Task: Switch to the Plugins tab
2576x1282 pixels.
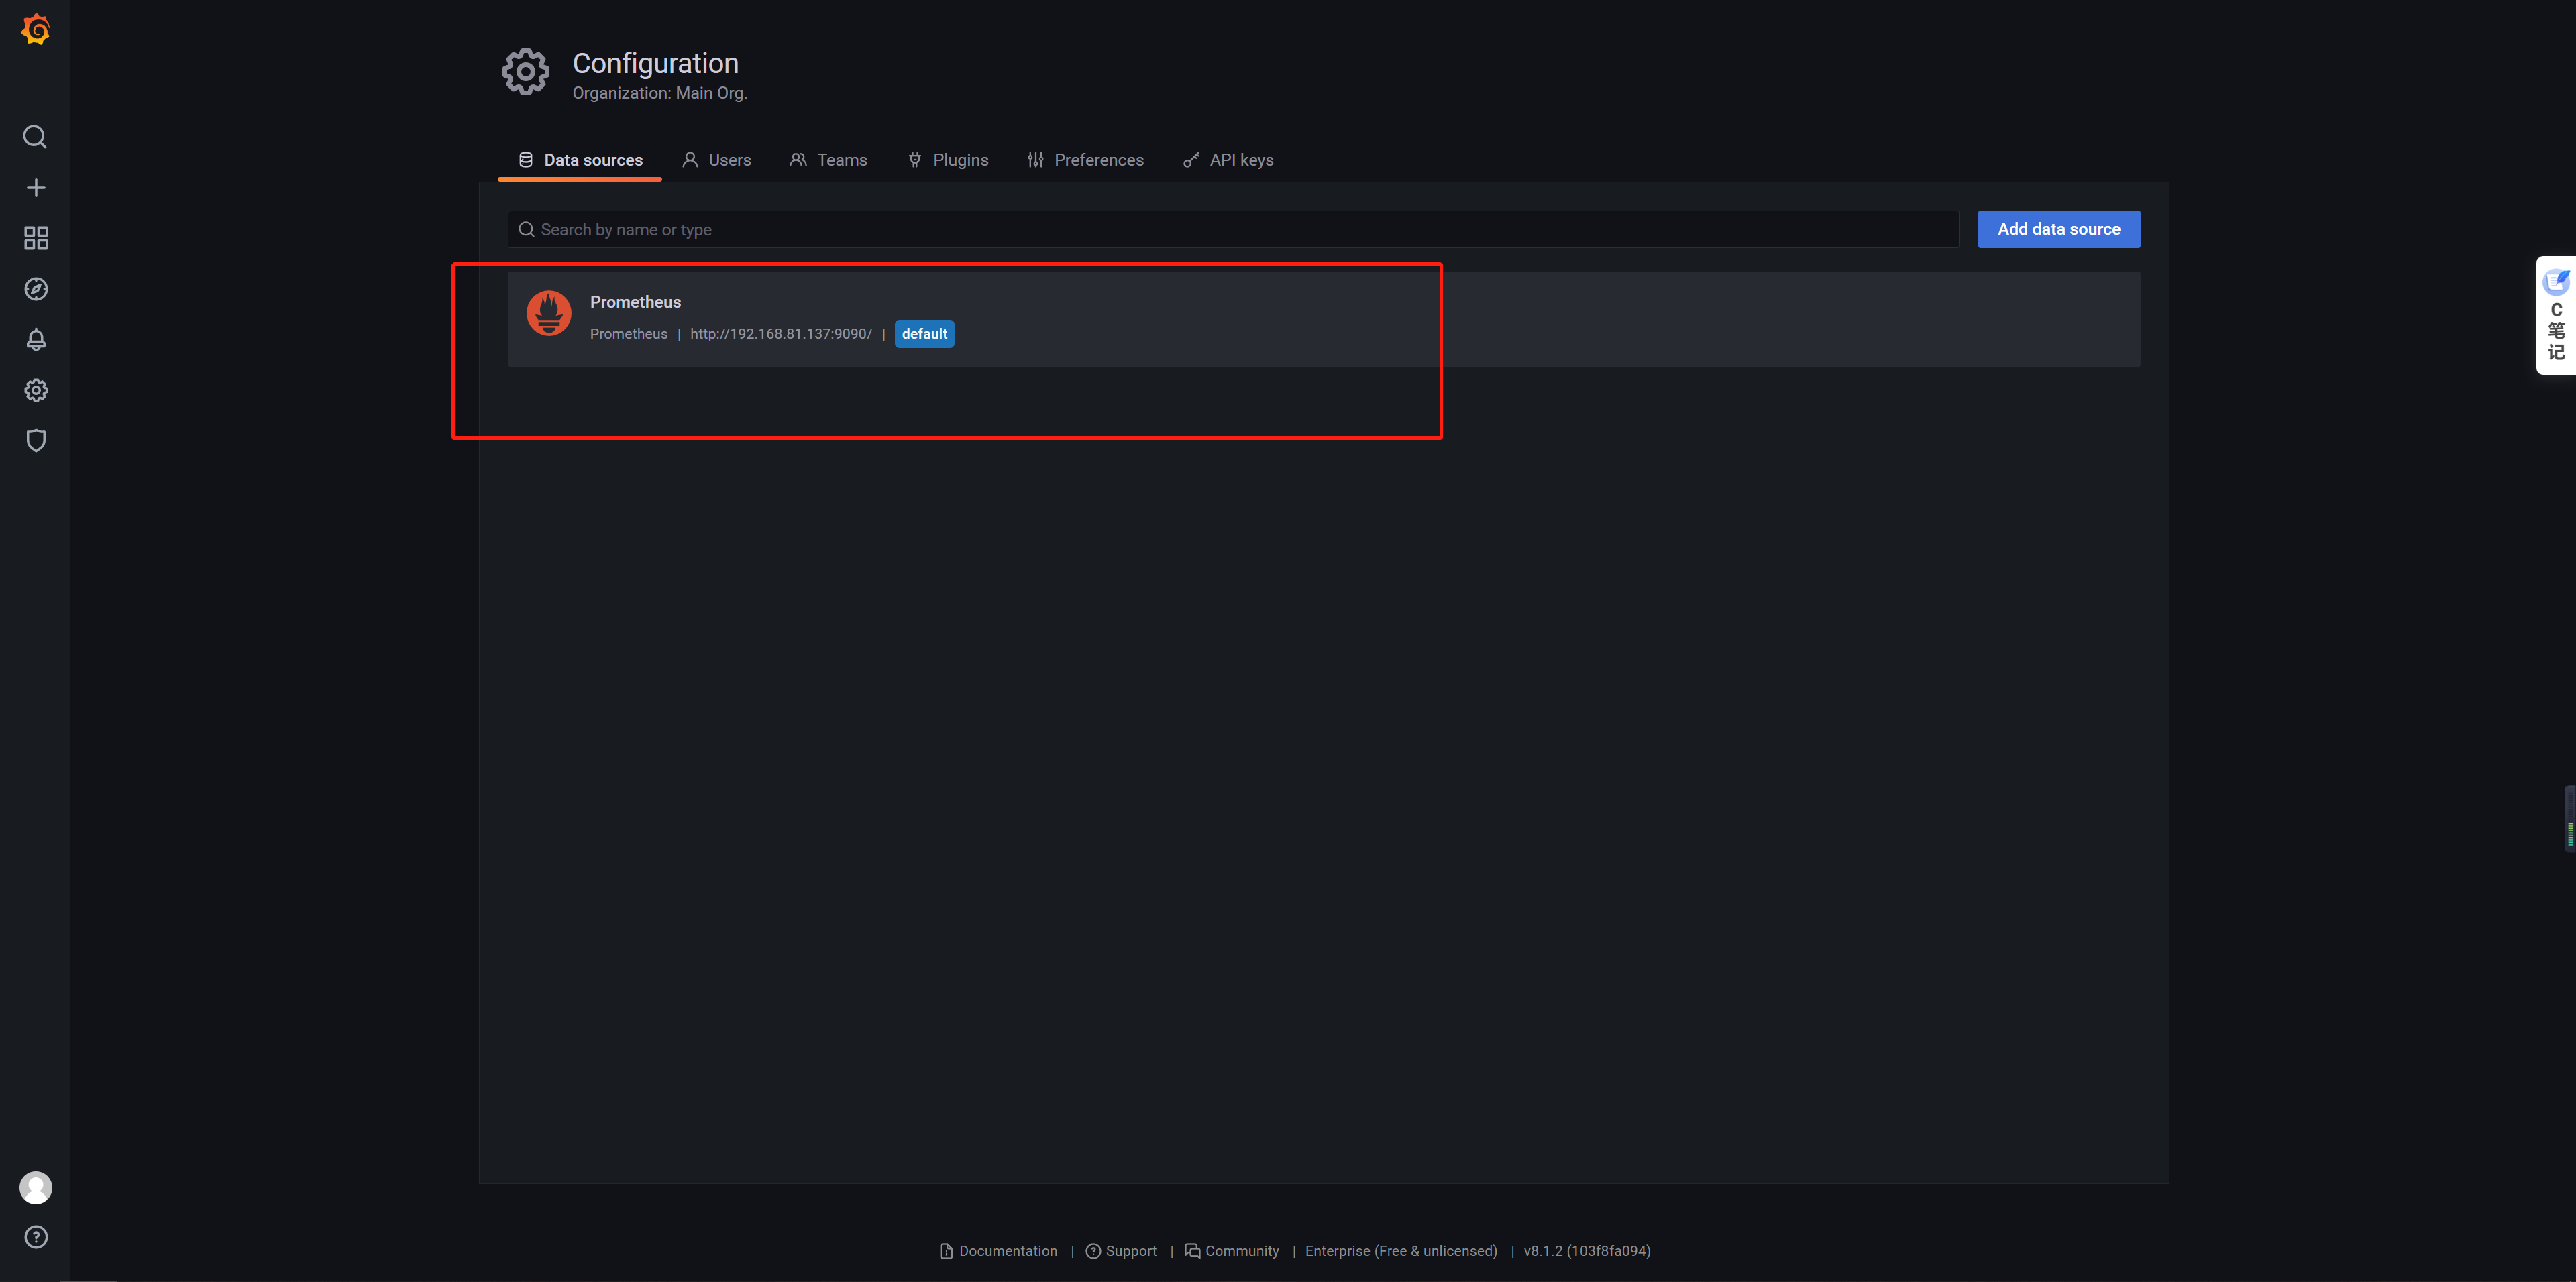Action: (948, 160)
